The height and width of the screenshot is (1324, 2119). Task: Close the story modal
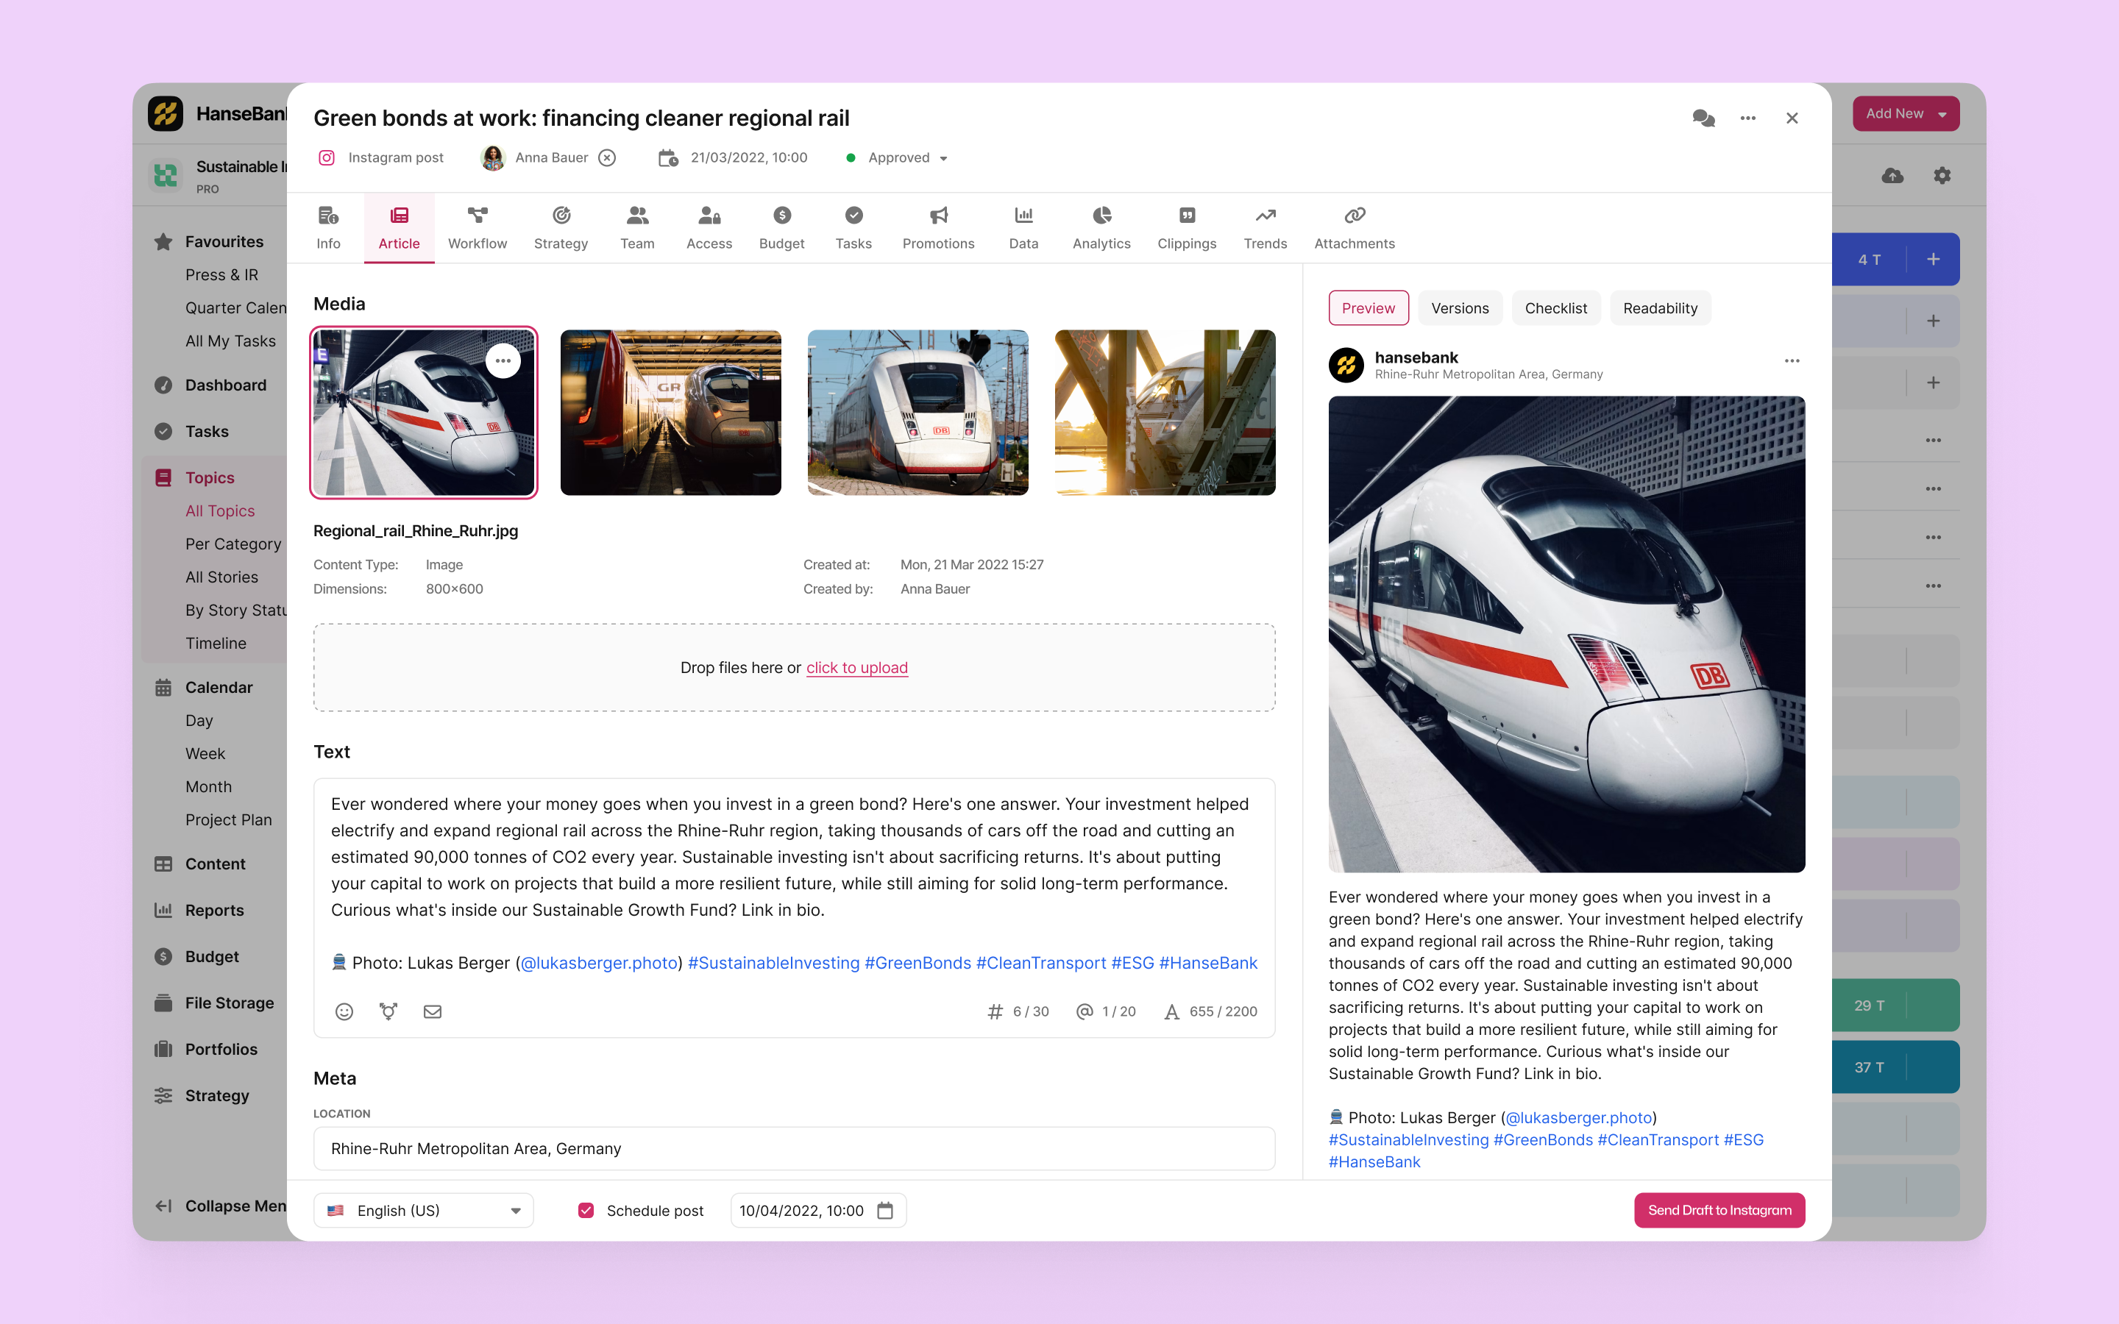point(1792,118)
